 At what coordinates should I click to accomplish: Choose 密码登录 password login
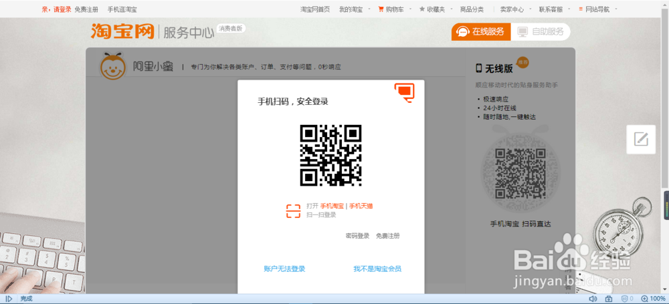[x=357, y=236]
